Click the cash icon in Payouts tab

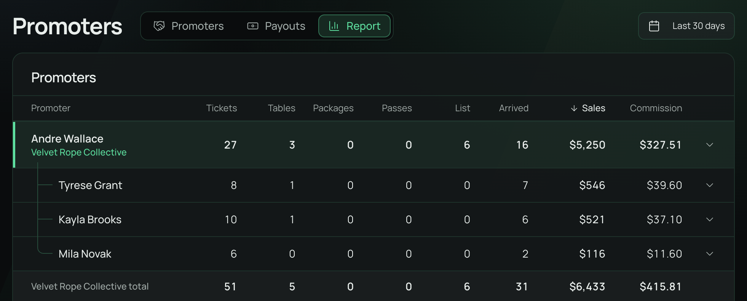click(x=253, y=26)
